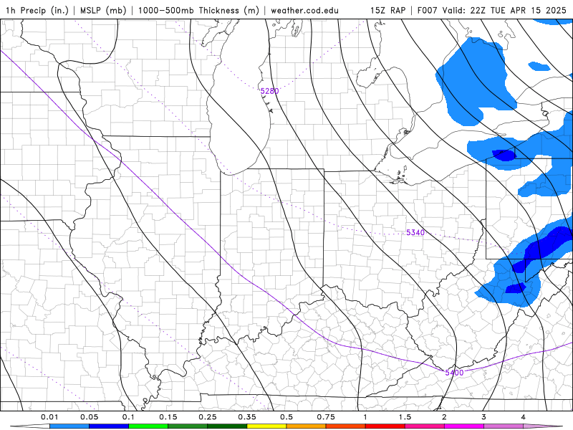
Task: Select the 0.5 legend value
Action: tap(286, 417)
